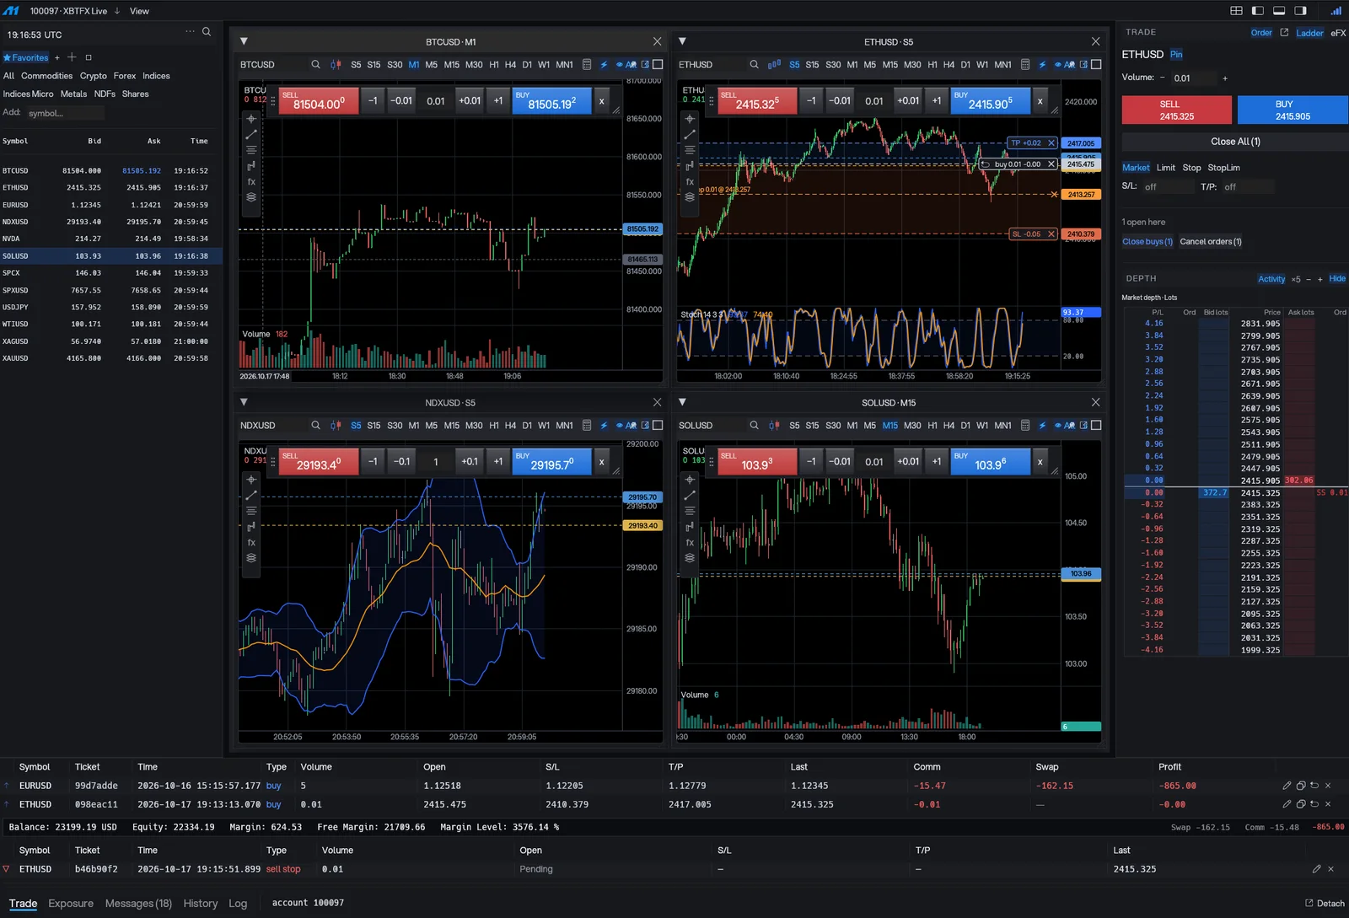Maximize the SOLUSD chart panel square icon
Image resolution: width=1349 pixels, height=918 pixels.
pos(1096,426)
